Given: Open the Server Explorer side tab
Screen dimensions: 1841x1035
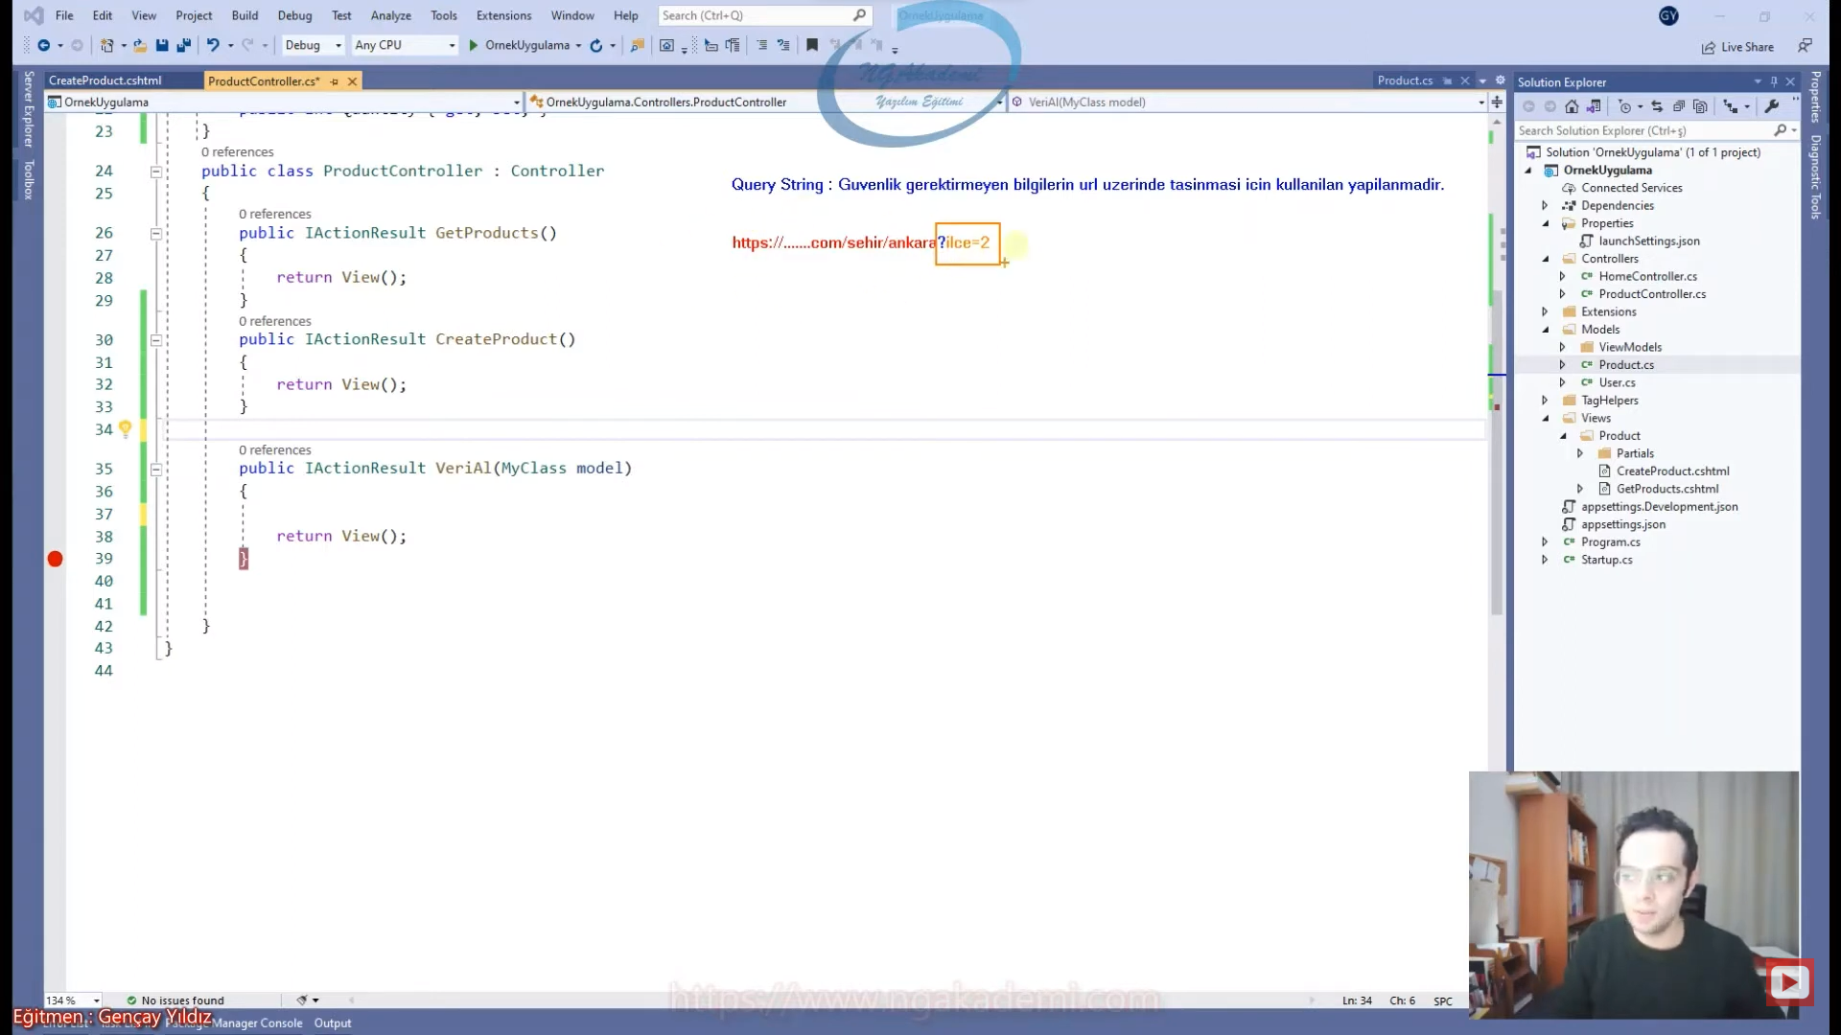Looking at the screenshot, I should (x=29, y=108).
